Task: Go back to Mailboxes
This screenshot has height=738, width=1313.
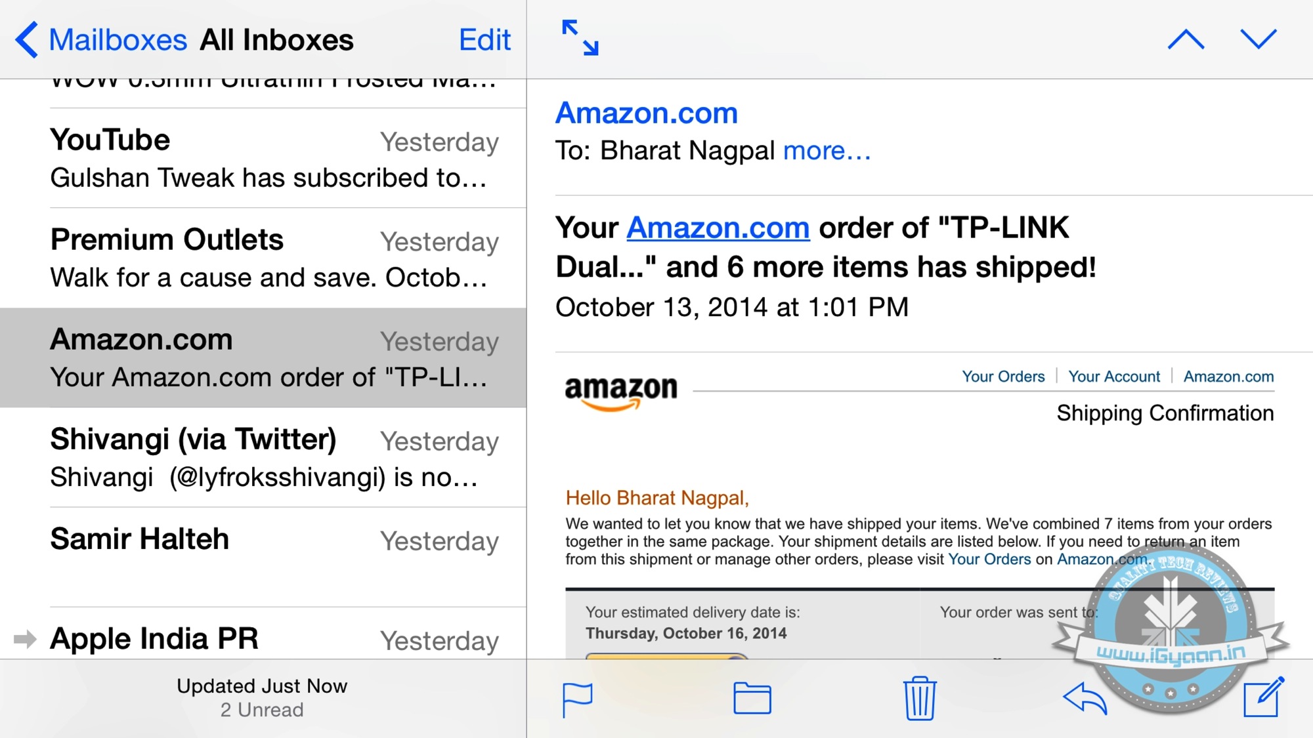Action: click(102, 40)
